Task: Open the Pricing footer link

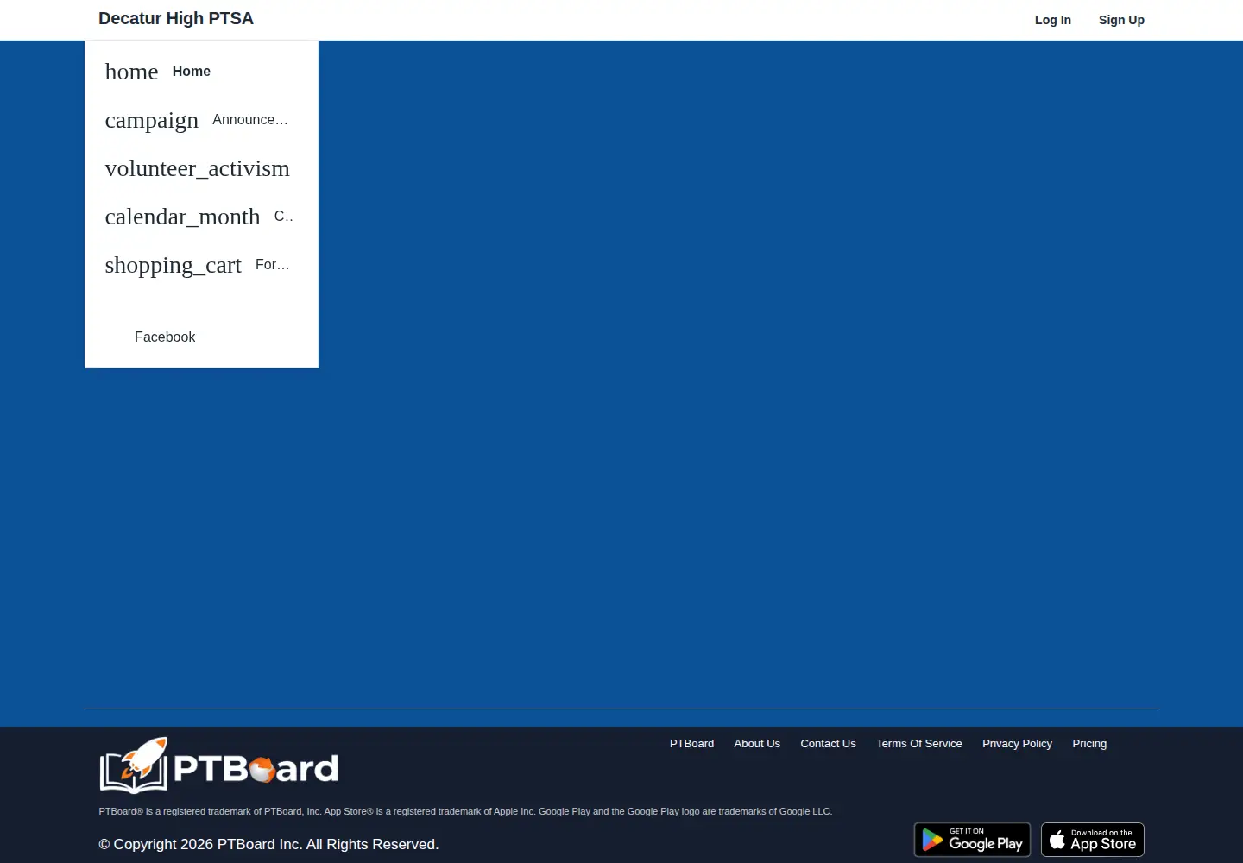Action: pyautogui.click(x=1089, y=744)
